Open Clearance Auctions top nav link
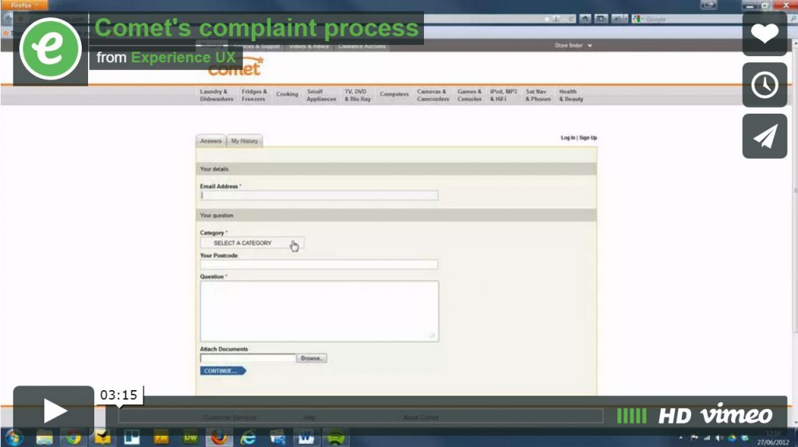Screen dimensions: 798x447 pyautogui.click(x=362, y=46)
